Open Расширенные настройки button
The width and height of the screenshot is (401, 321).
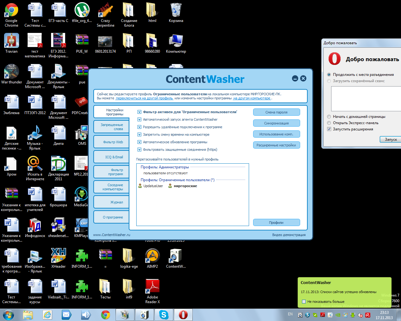point(276,145)
